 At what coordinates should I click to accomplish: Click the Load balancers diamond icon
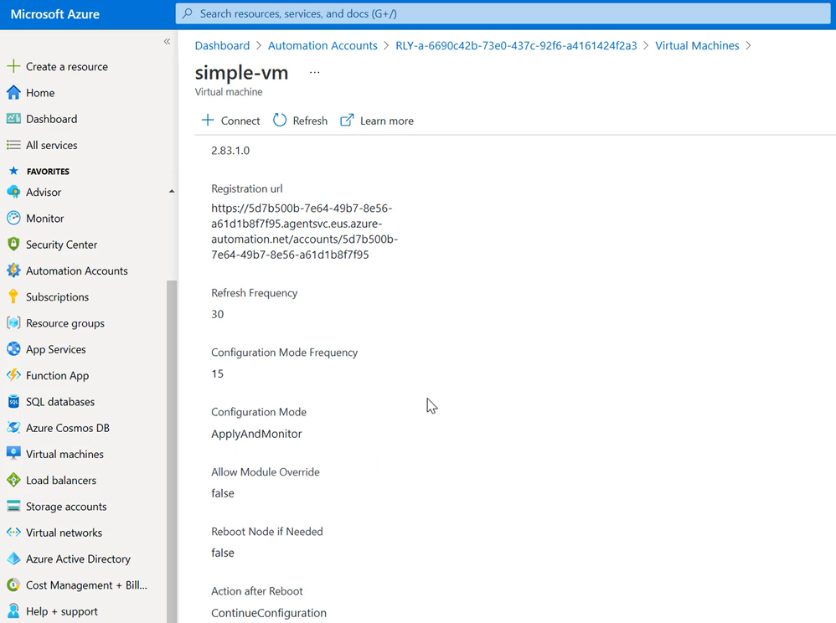pyautogui.click(x=13, y=480)
